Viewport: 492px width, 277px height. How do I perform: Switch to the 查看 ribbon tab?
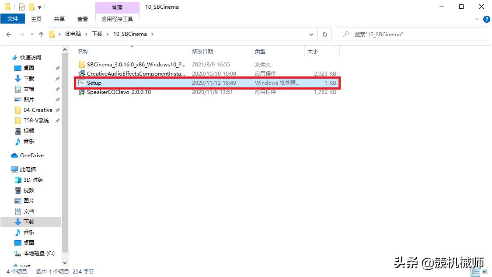click(x=82, y=19)
